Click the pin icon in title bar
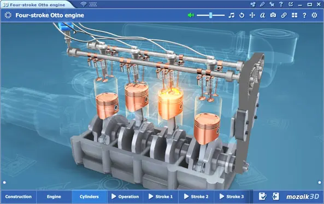 click(x=272, y=4)
